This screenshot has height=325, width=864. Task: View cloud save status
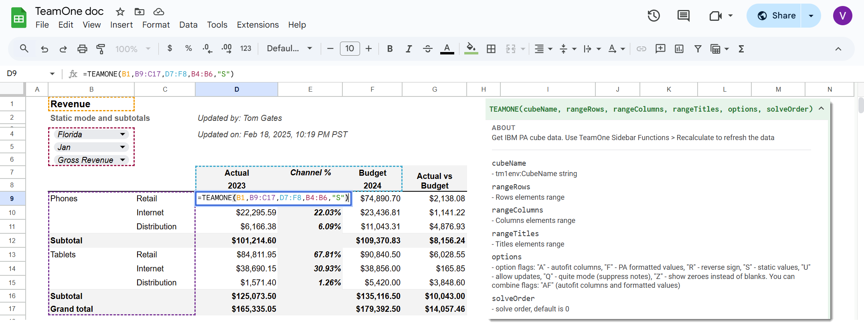(x=159, y=12)
